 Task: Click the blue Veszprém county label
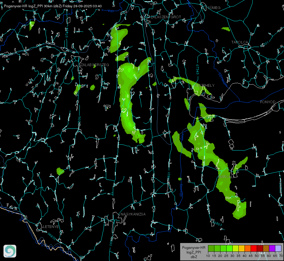point(223,79)
